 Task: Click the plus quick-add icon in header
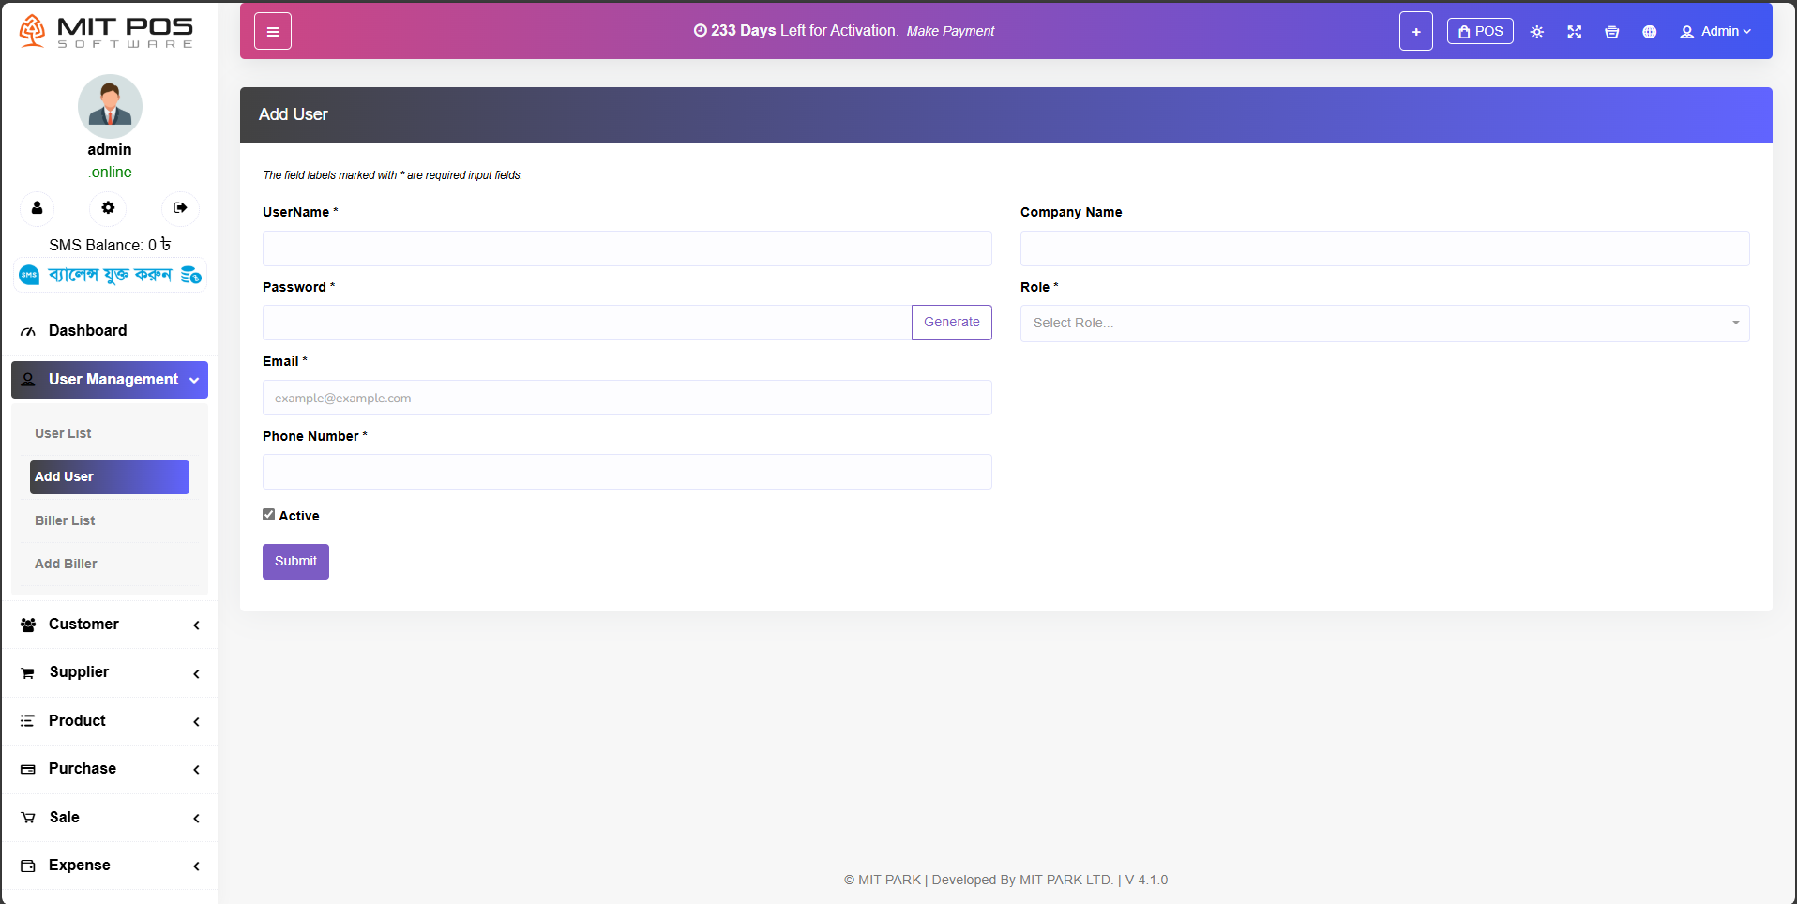coord(1415,32)
